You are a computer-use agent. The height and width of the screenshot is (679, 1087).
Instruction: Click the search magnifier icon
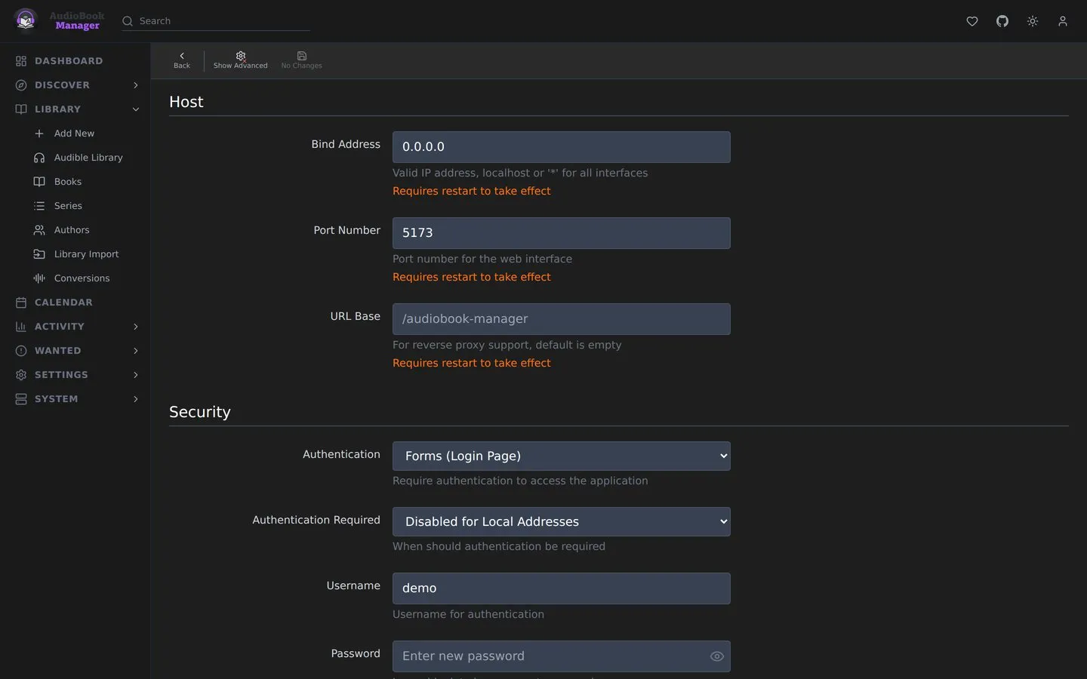(128, 21)
